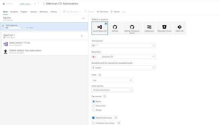Click the Selenium C# Automation title
Image resolution: width=220 pixels, height=125 pixels.
(x=62, y=4)
